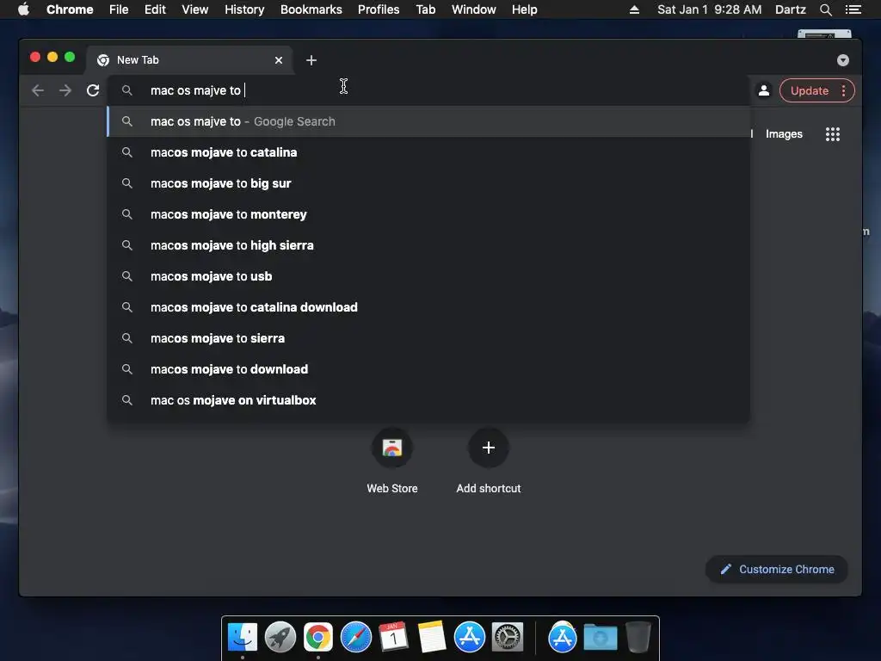The image size is (881, 661).
Task: Click the Add shortcut plus icon
Action: coord(489,448)
